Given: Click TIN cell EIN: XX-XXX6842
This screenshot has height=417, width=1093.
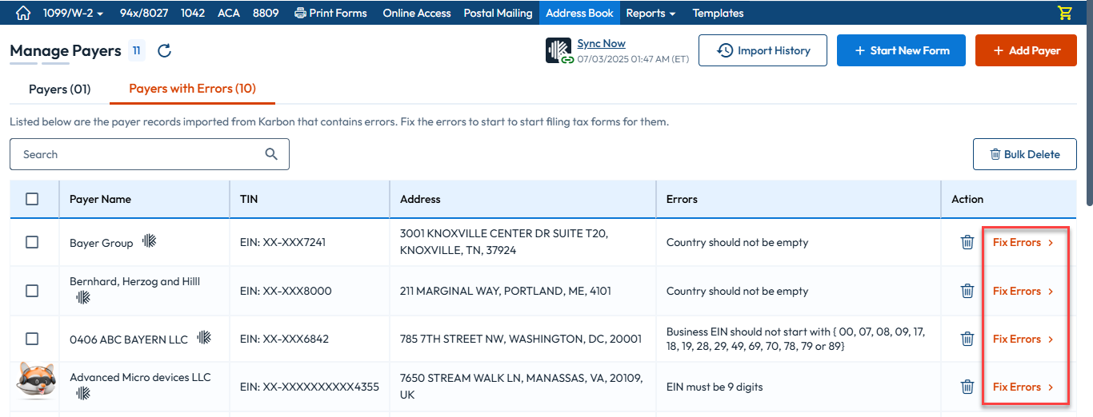Looking at the screenshot, I should tap(284, 339).
